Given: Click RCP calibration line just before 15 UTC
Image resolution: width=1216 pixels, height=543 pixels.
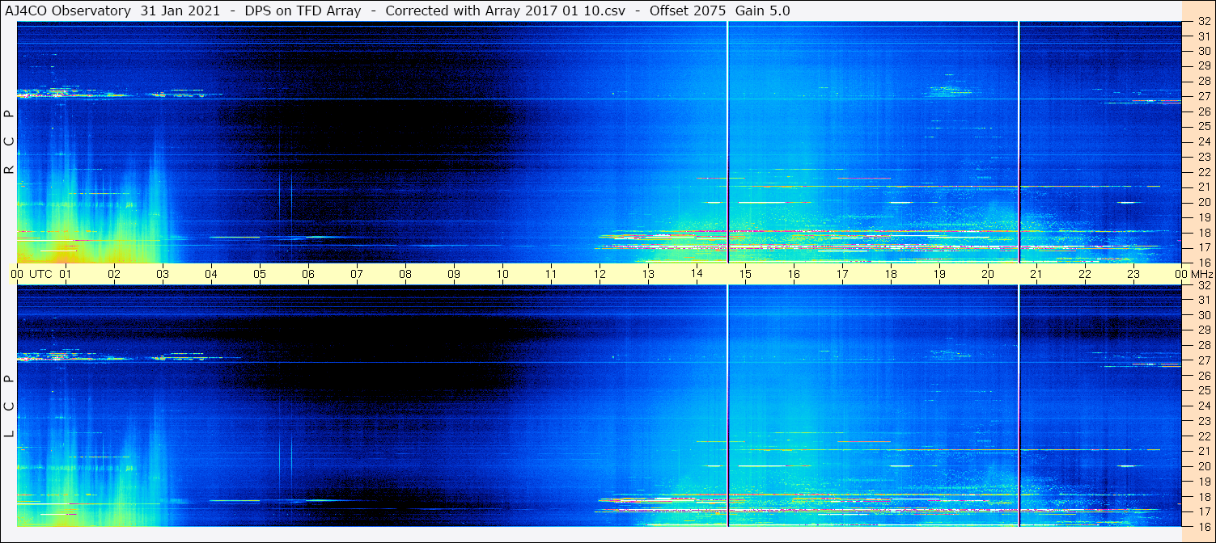Looking at the screenshot, I should point(728,142).
